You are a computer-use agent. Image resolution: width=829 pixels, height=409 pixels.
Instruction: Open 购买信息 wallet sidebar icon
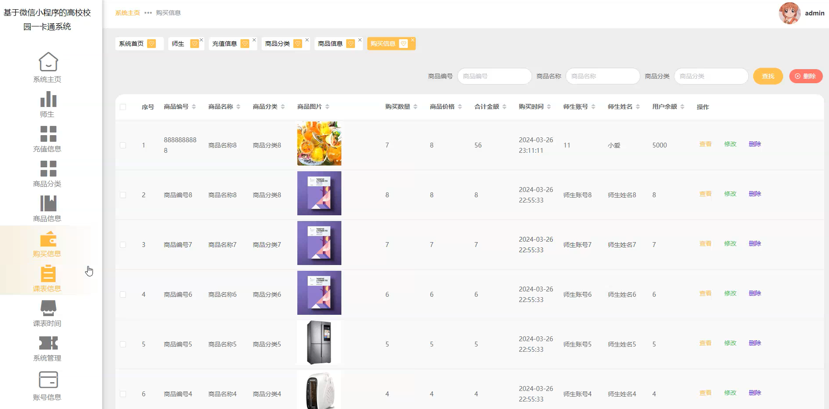[x=48, y=239]
